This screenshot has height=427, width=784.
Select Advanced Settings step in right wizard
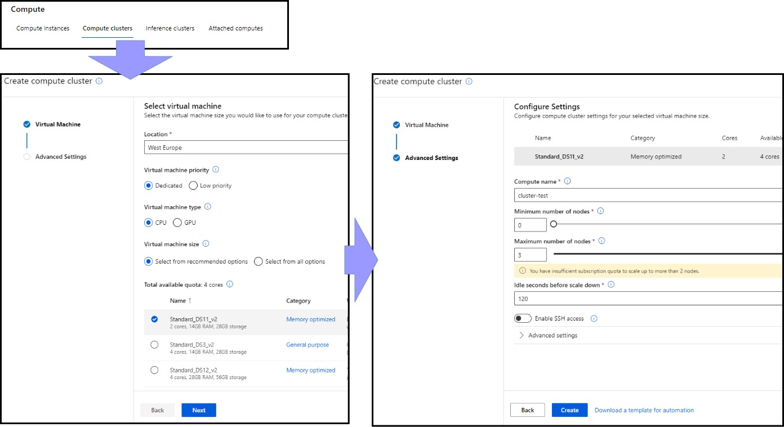tap(425, 158)
